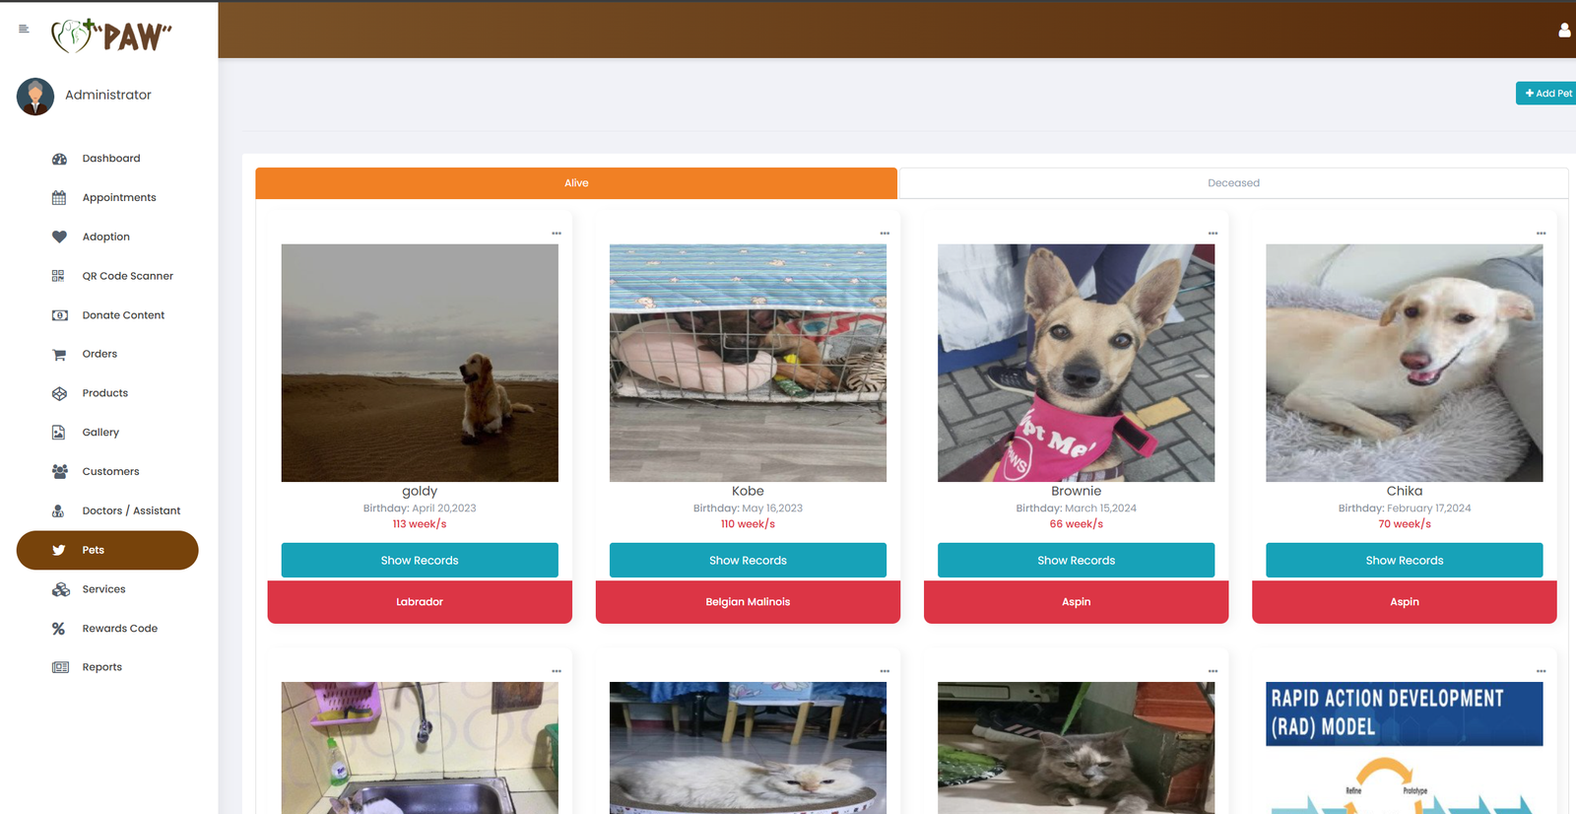Click the Adoption heart icon

[x=59, y=237]
